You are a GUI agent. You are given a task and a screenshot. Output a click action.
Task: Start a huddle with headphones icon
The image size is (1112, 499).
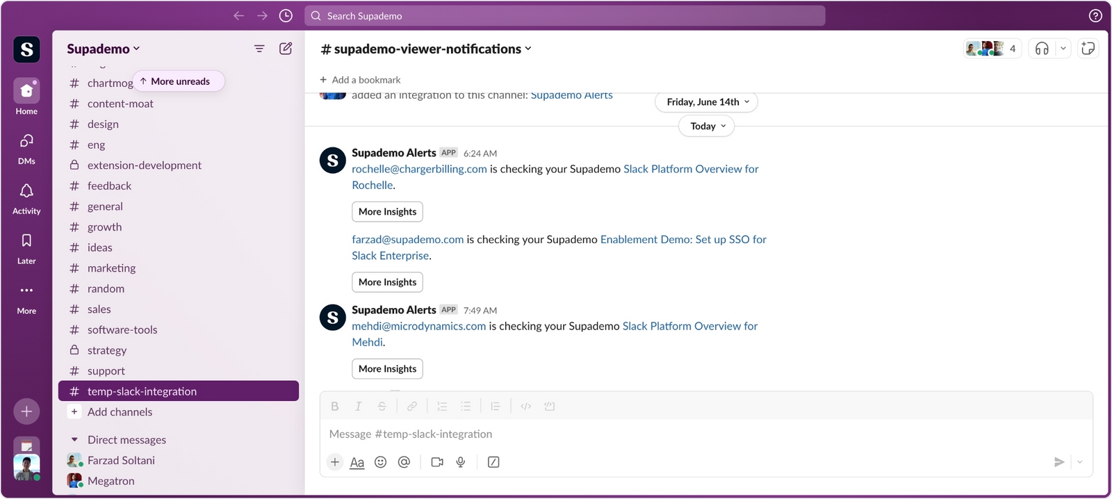click(1042, 49)
